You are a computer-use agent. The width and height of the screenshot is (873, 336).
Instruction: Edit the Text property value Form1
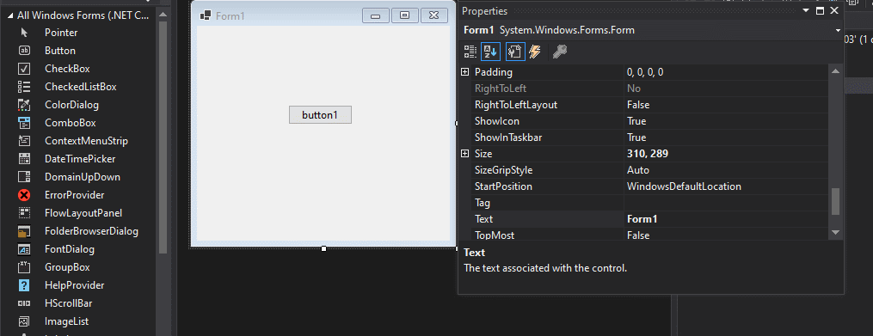point(726,219)
